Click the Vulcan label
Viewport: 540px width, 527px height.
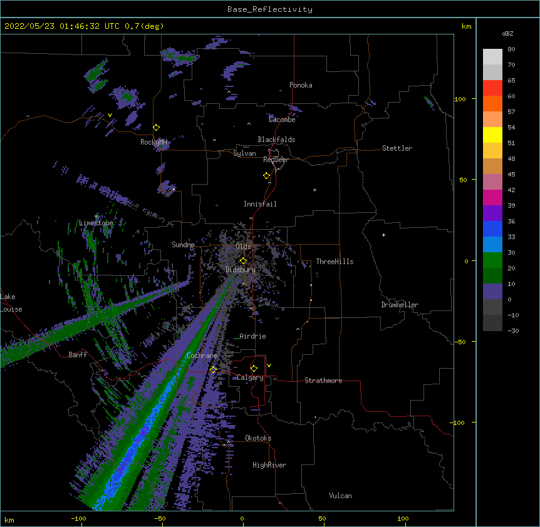click(x=340, y=496)
